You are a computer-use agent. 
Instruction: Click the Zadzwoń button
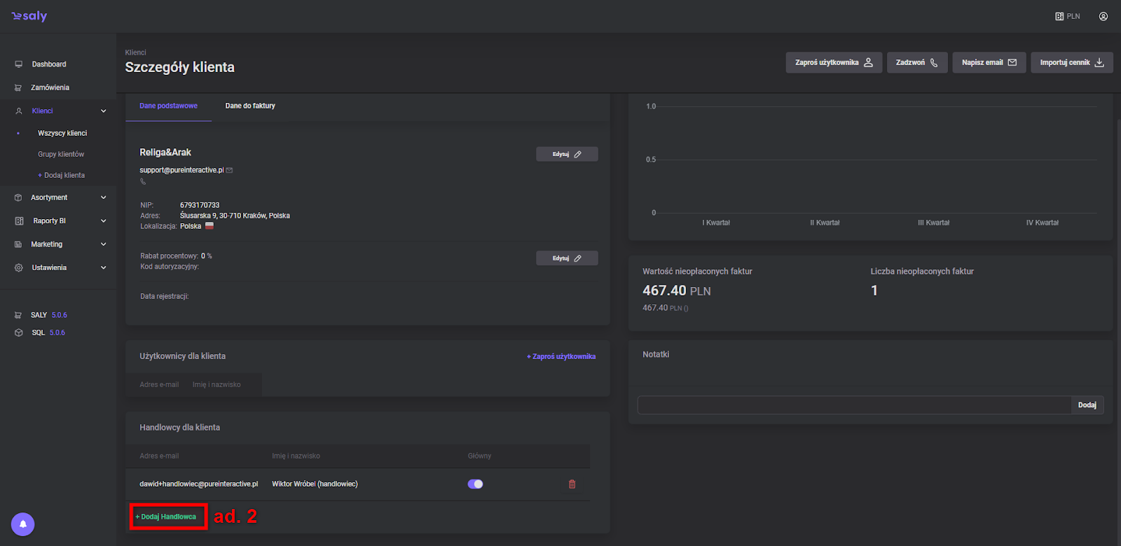click(916, 62)
